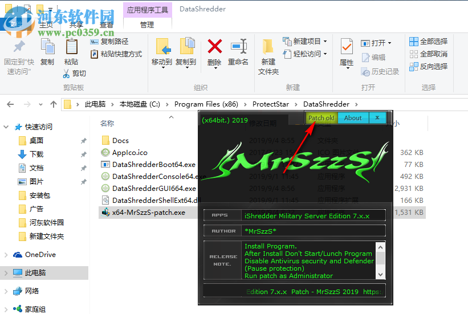Click the red Delete (删除) icon

point(214,46)
